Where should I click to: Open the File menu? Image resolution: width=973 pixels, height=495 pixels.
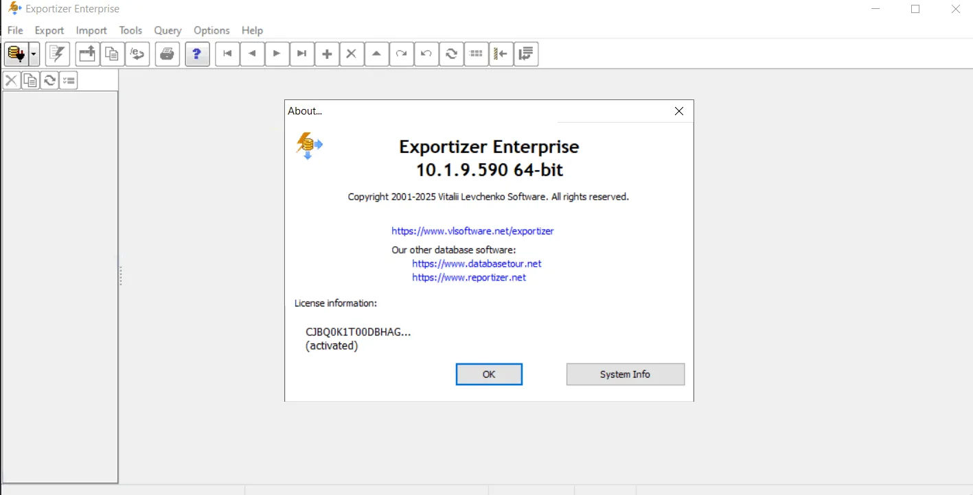[15, 30]
